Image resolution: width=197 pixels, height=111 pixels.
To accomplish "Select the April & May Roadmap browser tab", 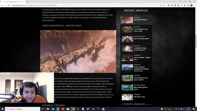I will click(x=13, y=2).
